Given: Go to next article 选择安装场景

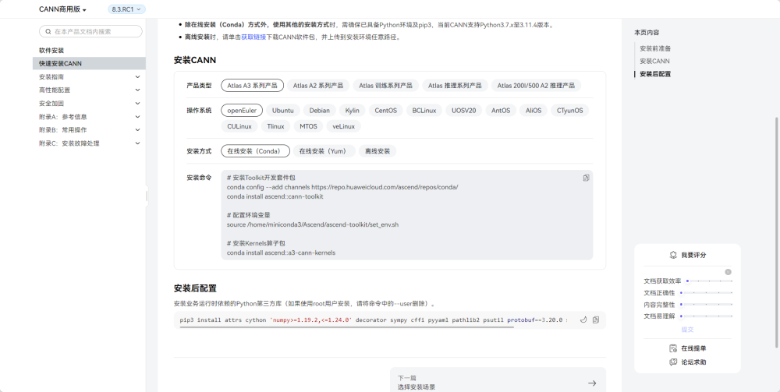Looking at the screenshot, I should click(498, 383).
